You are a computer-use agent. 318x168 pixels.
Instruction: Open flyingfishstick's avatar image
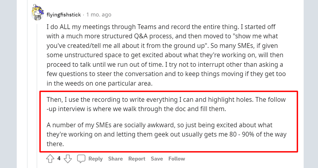click(38, 13)
